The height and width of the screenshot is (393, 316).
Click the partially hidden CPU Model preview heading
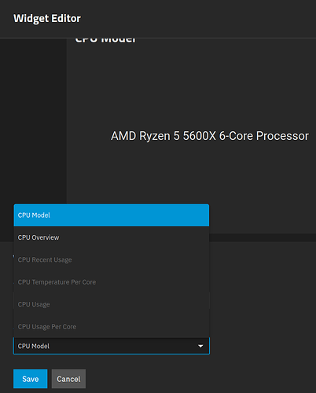105,40
